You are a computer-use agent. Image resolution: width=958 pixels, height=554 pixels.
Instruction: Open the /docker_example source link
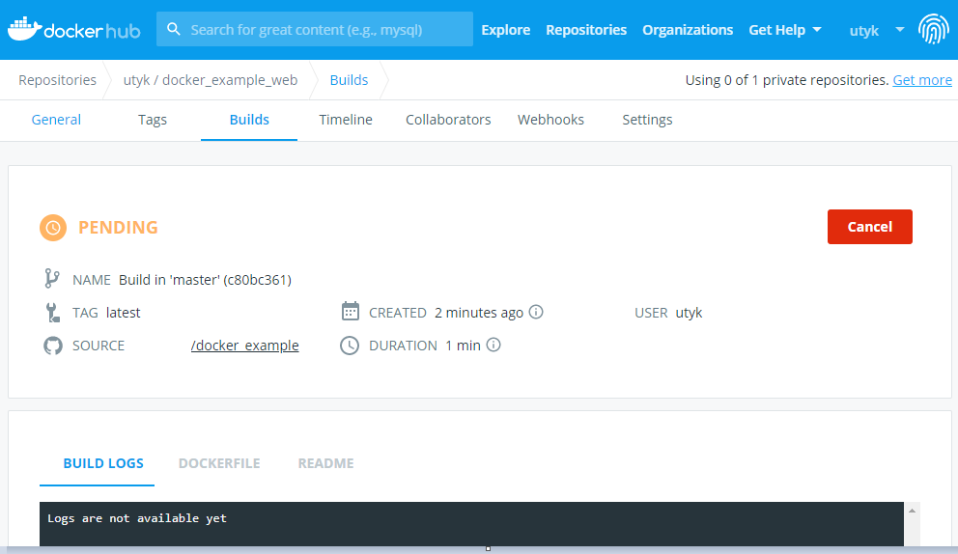coord(245,346)
